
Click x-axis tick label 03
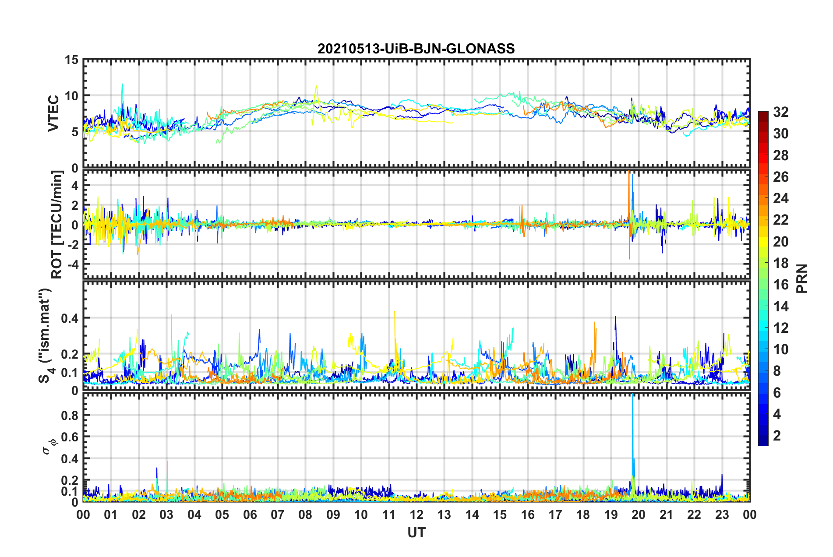point(166,515)
